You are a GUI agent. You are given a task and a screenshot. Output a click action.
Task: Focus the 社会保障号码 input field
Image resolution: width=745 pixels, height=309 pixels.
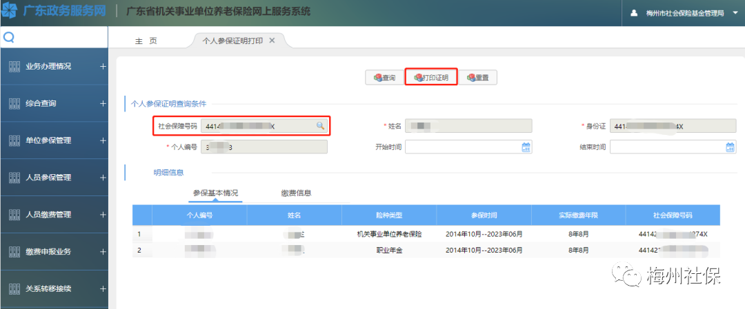click(x=264, y=125)
